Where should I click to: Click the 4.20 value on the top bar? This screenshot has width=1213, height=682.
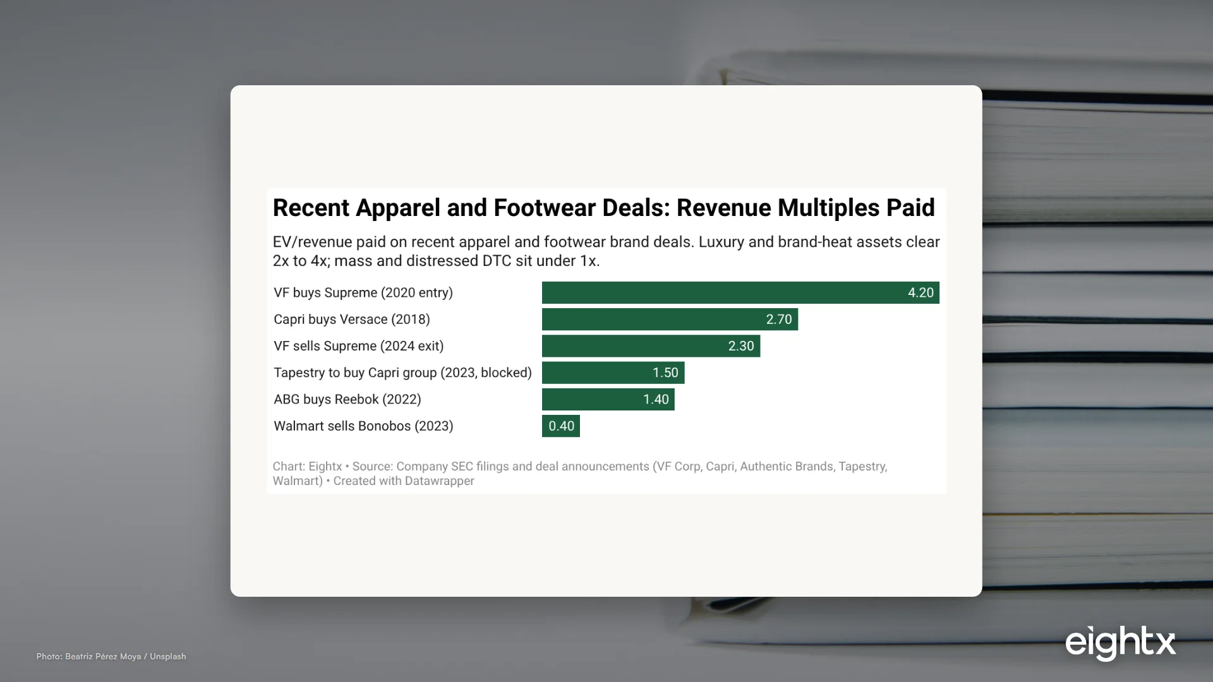pos(920,293)
